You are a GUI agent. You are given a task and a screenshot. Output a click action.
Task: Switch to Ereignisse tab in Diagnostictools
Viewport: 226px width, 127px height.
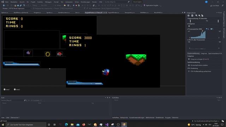(x=204, y=53)
